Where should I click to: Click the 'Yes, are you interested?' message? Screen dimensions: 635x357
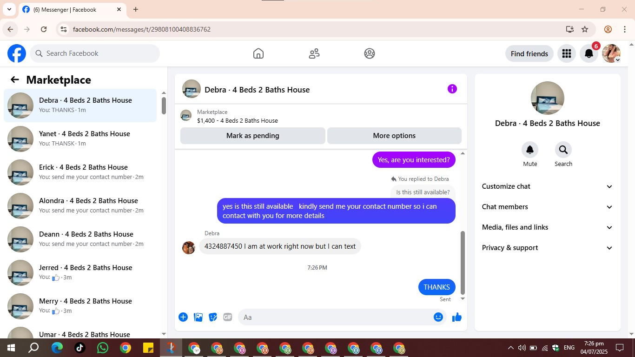point(414,160)
